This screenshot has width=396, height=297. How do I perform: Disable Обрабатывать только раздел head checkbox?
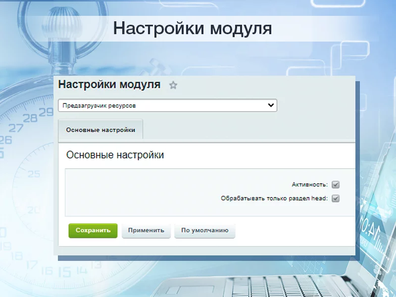[x=336, y=198]
